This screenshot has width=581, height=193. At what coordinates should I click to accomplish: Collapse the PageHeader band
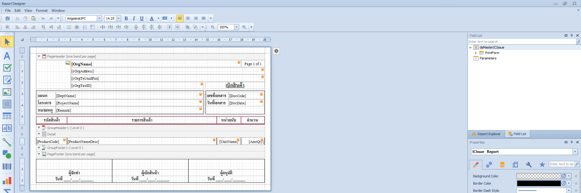(39, 56)
